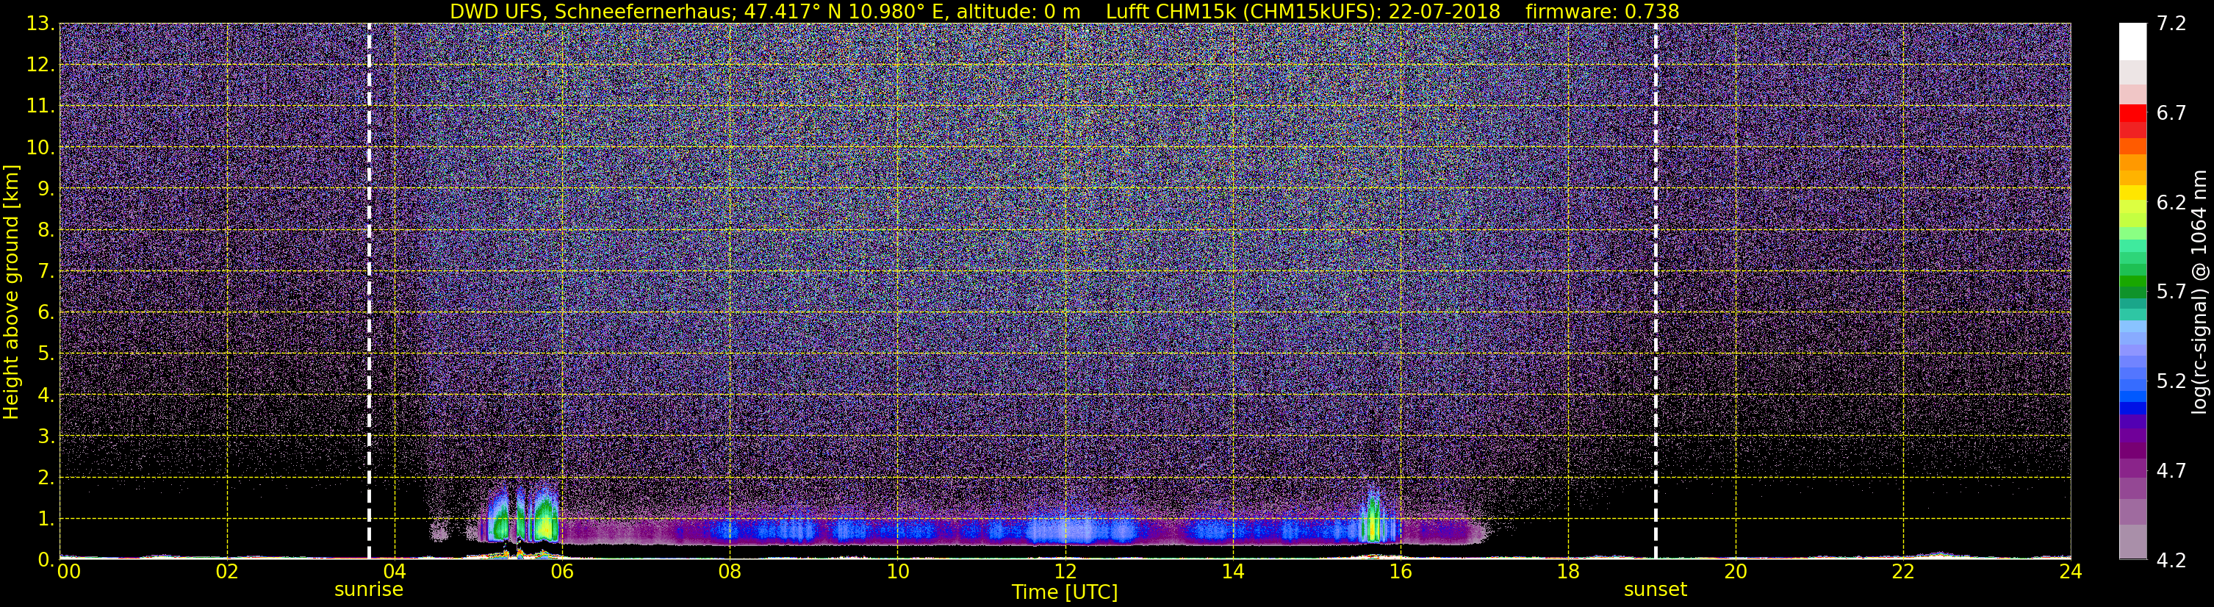Viewport: 2214px width, 607px height.
Task: Click the colorbar tick value 4.7
Action: [x=2171, y=471]
